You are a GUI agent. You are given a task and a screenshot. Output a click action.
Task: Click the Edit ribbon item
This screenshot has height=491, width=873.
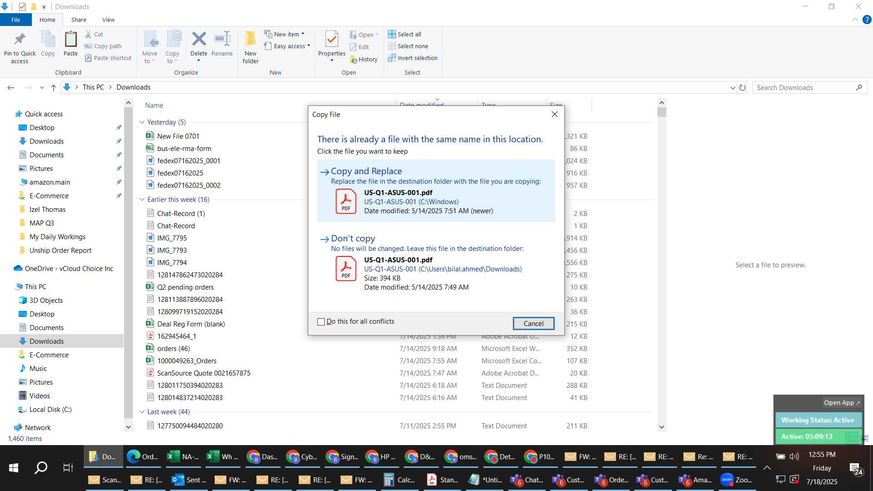[359, 47]
